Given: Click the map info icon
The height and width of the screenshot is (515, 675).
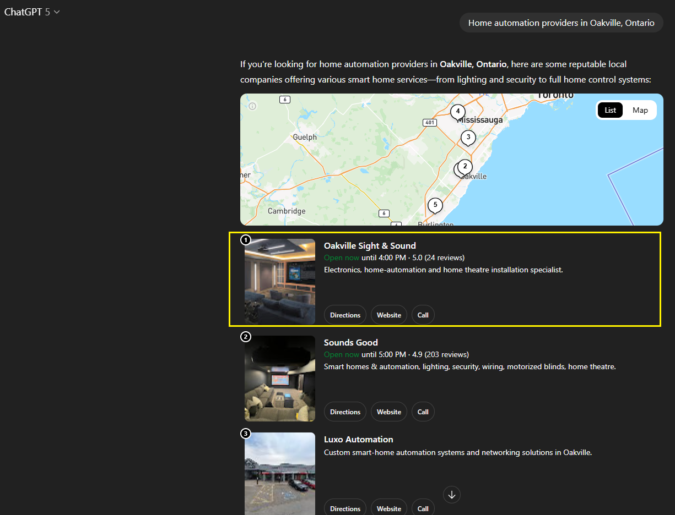Looking at the screenshot, I should [252, 106].
